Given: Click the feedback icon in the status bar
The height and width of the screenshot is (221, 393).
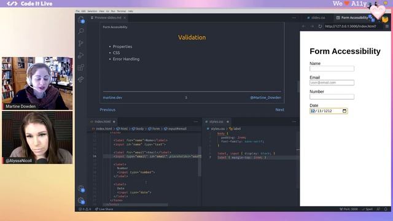Looking at the screenshot, I should 378,209.
